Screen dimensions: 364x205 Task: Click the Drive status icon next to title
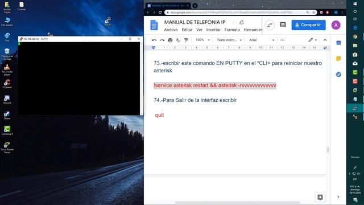(242, 22)
